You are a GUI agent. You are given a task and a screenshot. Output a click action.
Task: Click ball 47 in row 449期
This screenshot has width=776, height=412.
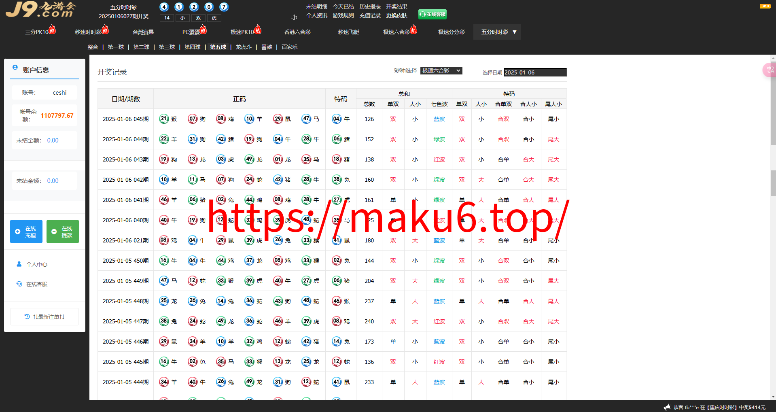(x=164, y=281)
